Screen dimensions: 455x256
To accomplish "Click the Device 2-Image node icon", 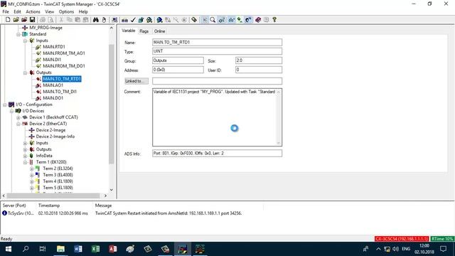I will [x=31, y=130].
